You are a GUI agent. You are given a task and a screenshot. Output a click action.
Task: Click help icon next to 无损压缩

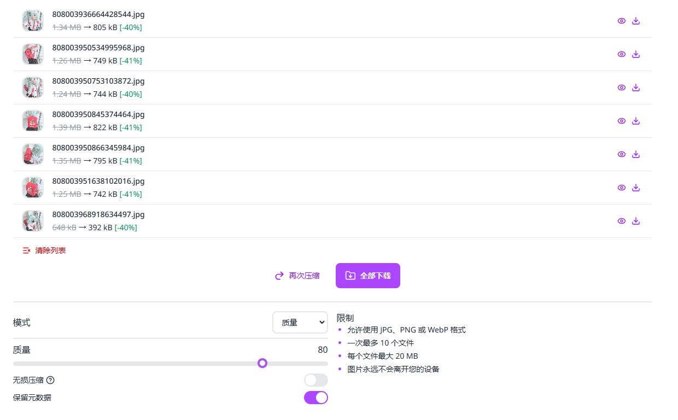click(x=51, y=380)
